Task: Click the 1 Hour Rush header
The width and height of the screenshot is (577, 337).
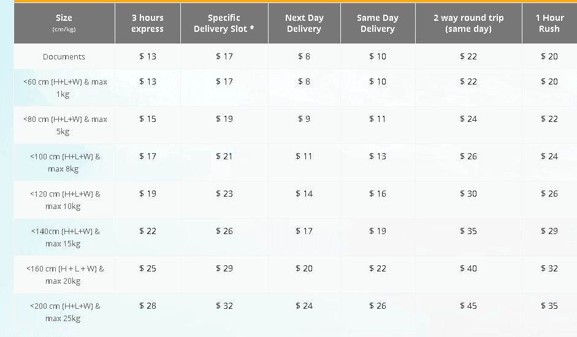Action: tap(549, 23)
